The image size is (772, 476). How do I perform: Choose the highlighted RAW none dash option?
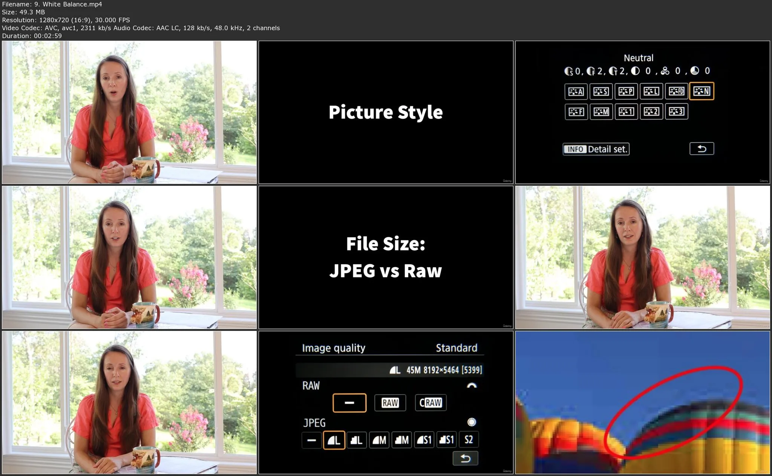[349, 403]
